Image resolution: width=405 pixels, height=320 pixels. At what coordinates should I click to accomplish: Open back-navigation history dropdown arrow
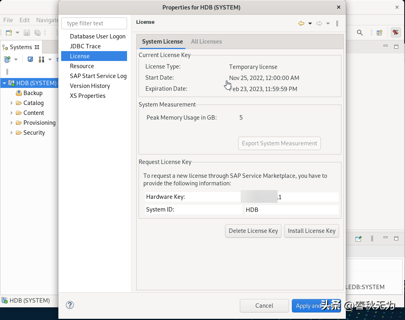[310, 24]
